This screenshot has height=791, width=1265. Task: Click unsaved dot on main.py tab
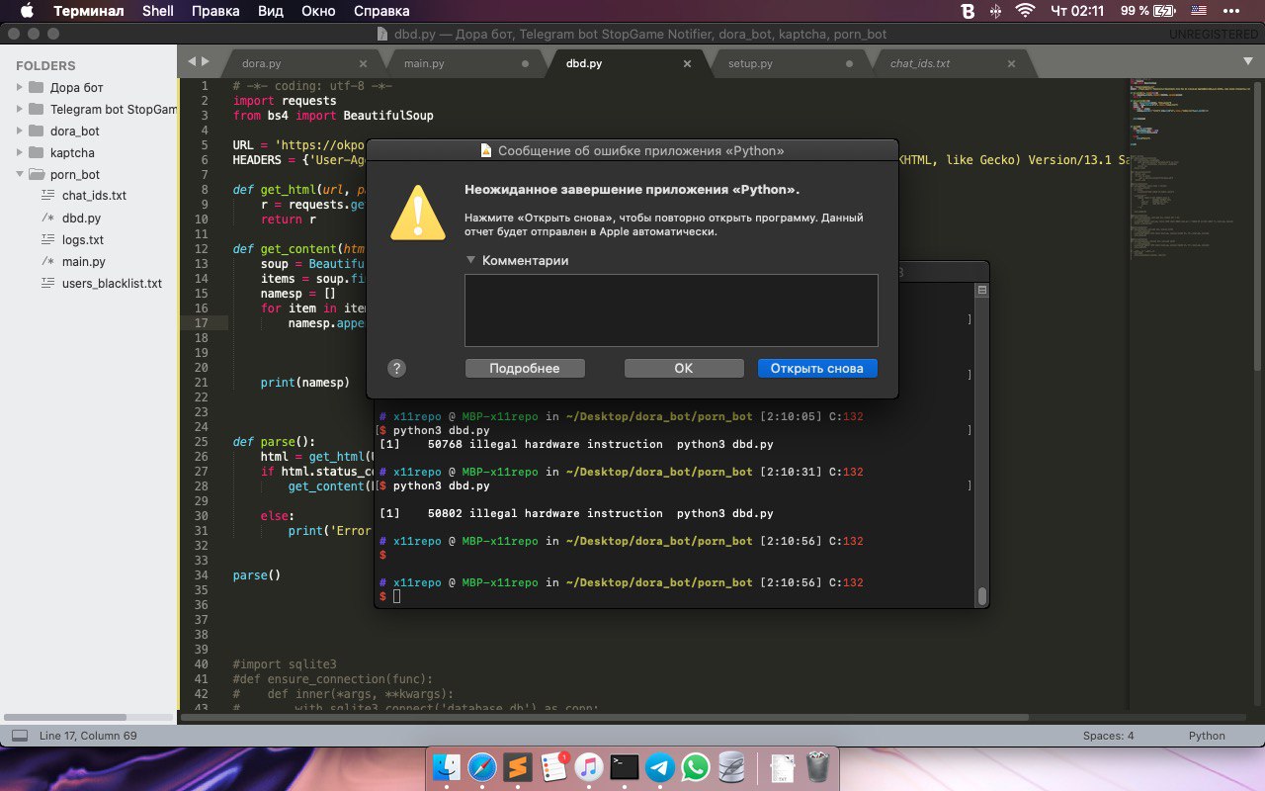525,63
